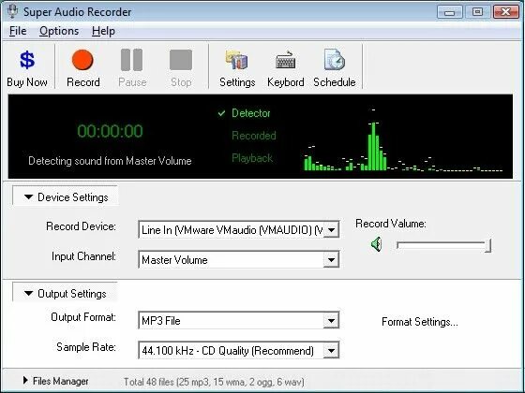Open the Schedule tool
525x393 pixels.
tap(334, 68)
